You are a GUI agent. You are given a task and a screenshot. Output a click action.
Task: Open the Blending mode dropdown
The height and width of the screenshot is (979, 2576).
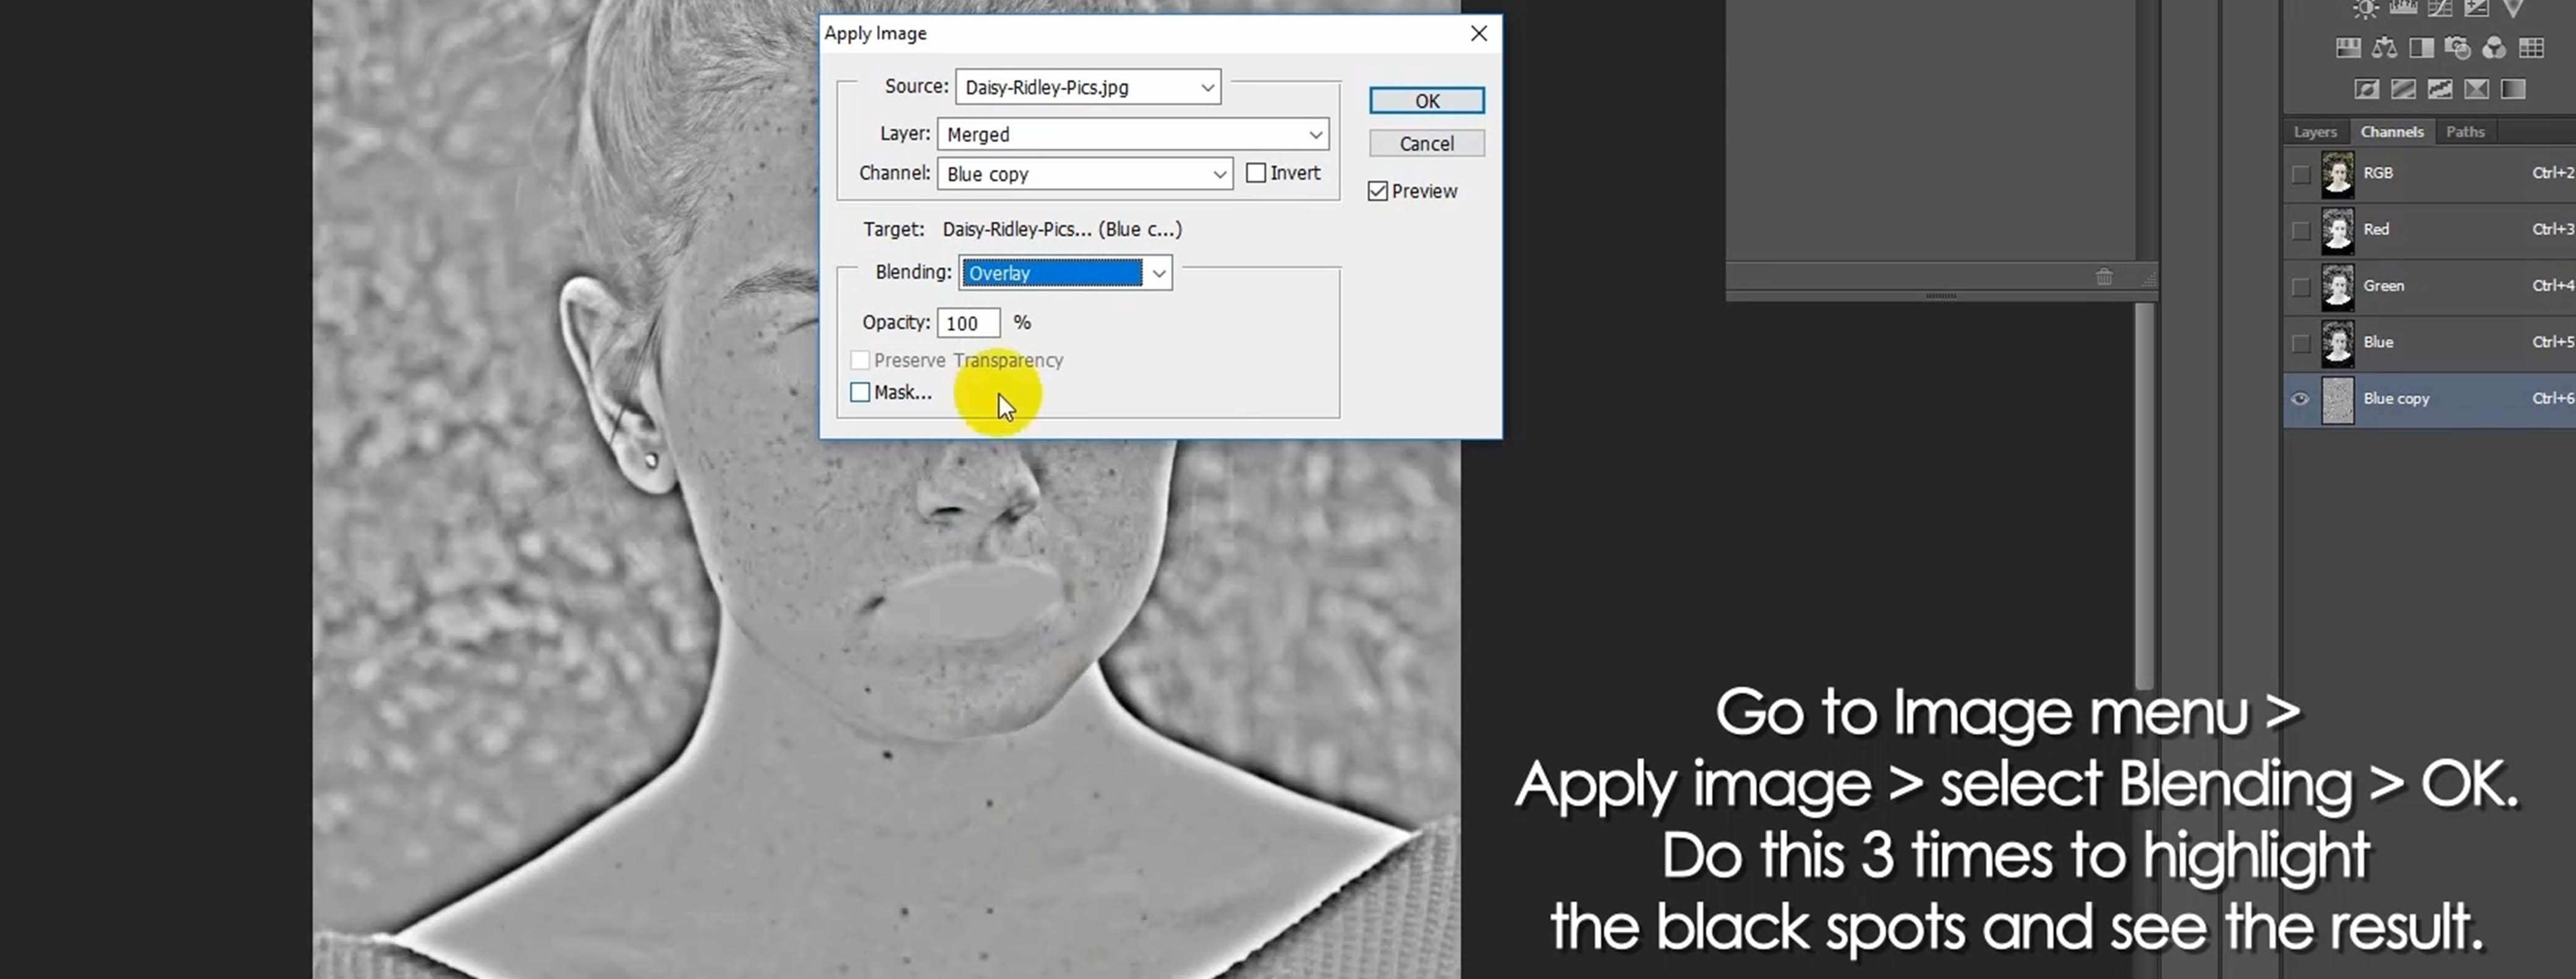tap(1065, 273)
